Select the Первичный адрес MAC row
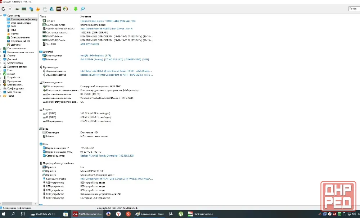360x218 pixels. click(x=72, y=152)
